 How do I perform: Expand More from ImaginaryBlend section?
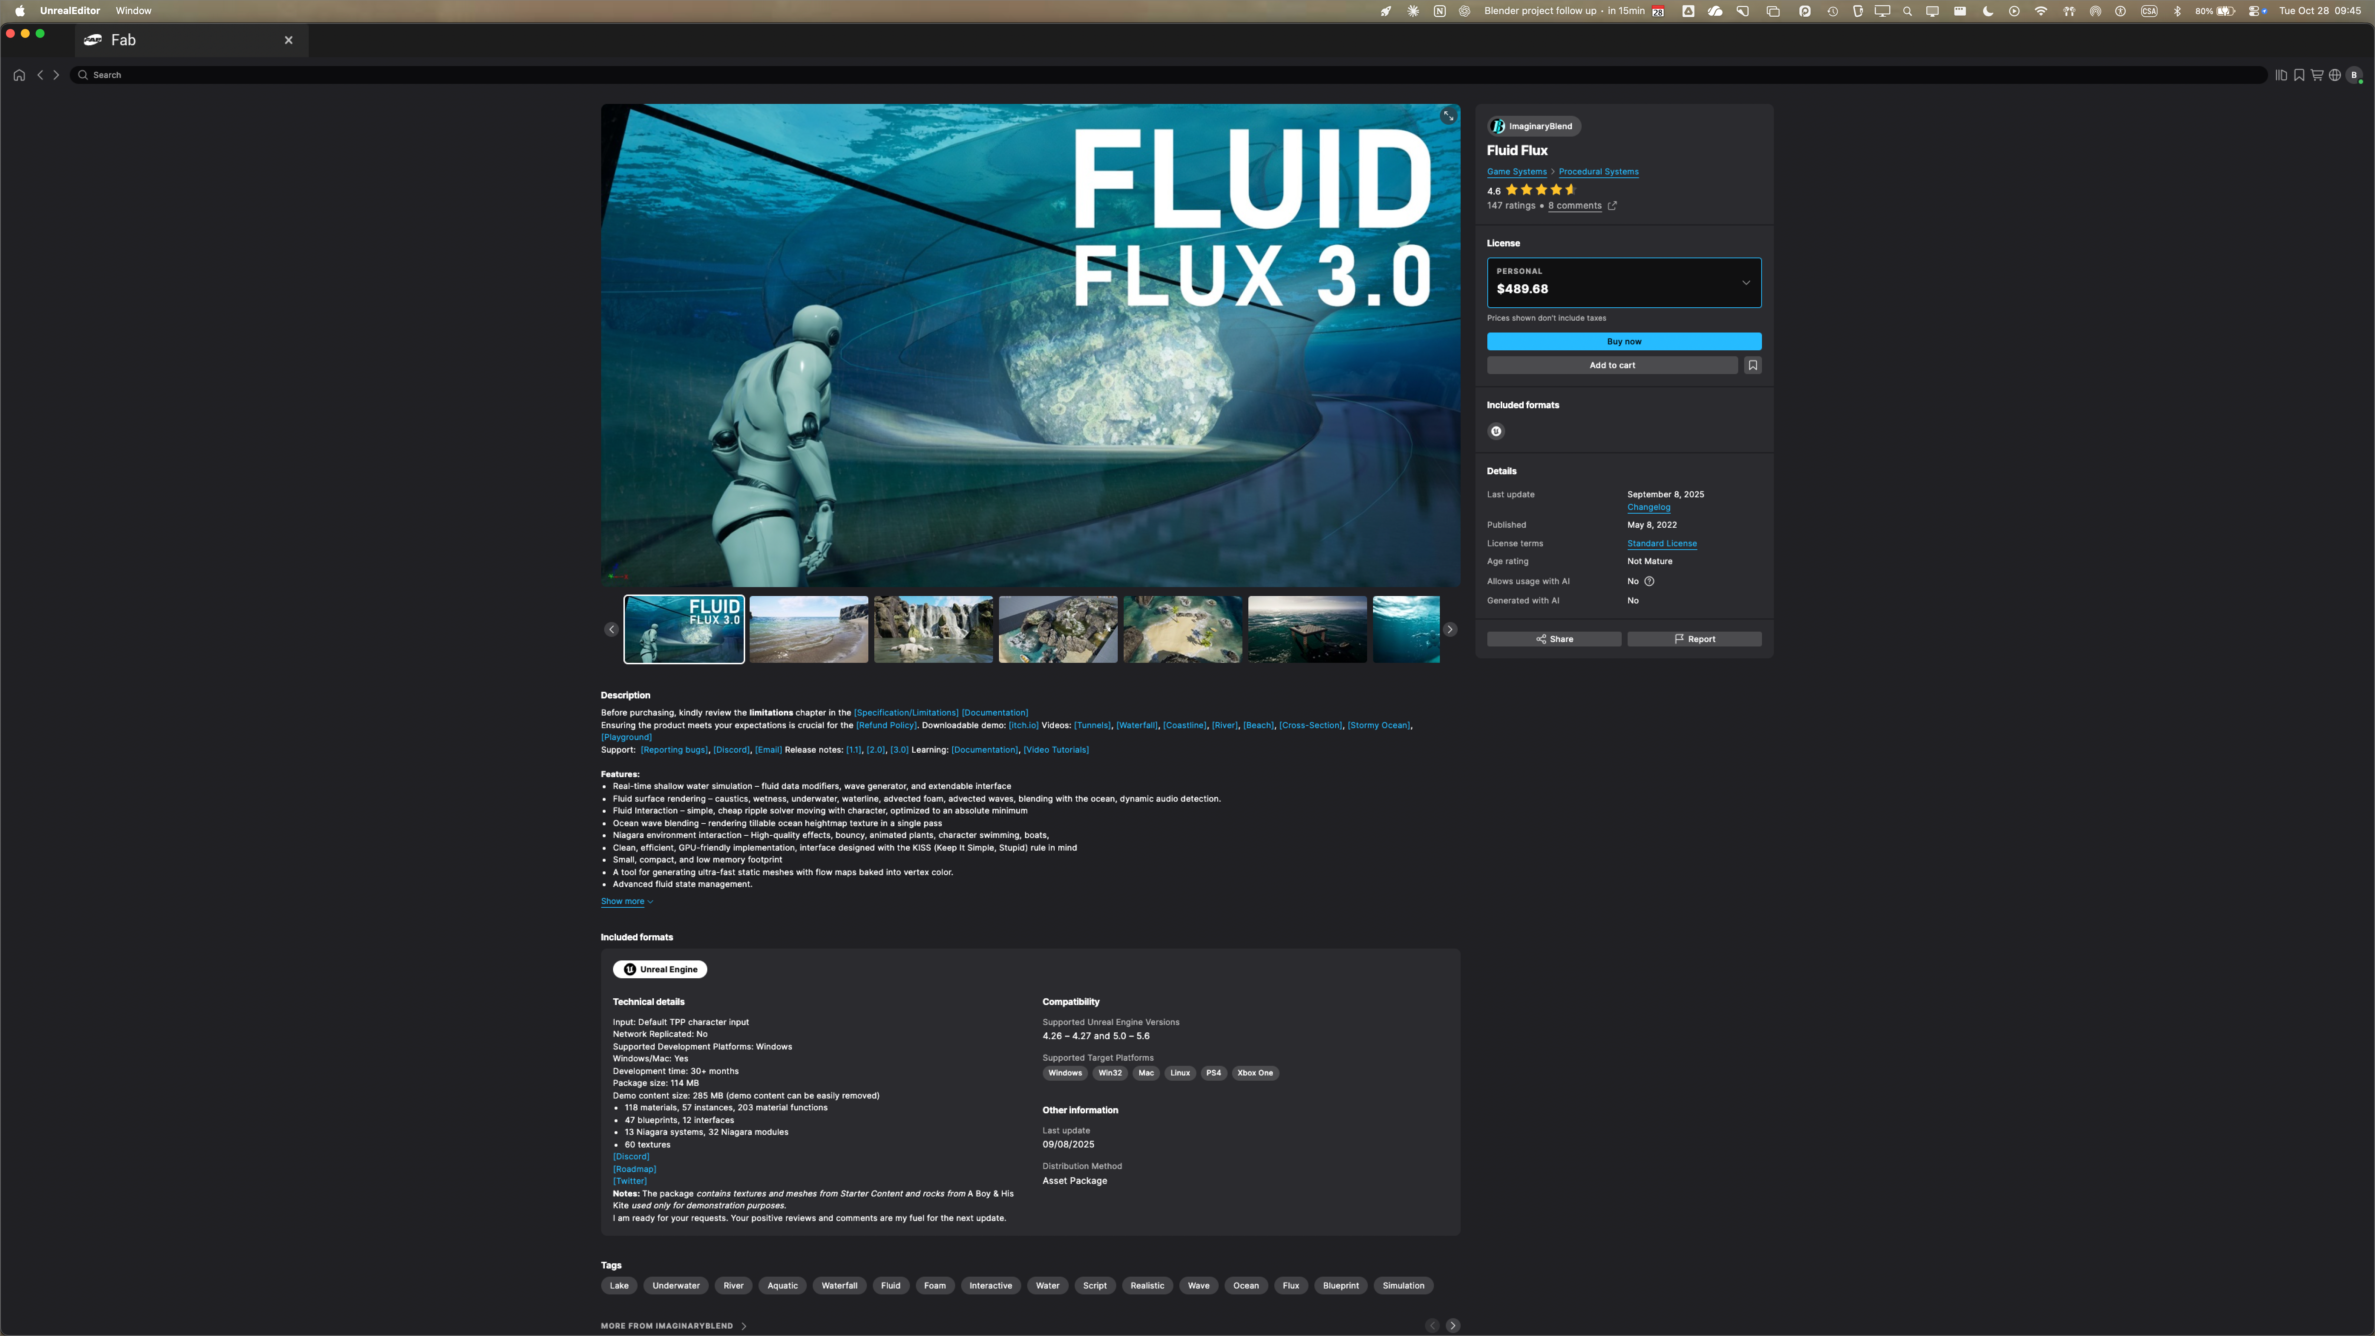(674, 1326)
